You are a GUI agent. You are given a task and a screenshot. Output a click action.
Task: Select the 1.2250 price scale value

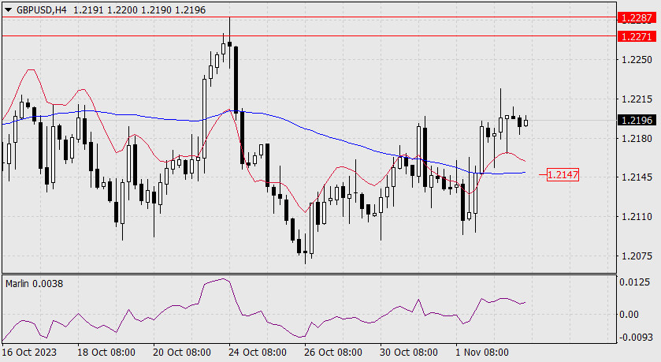click(637, 59)
